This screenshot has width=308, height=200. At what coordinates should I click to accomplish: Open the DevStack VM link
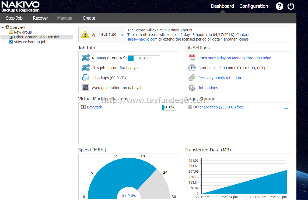94,107
